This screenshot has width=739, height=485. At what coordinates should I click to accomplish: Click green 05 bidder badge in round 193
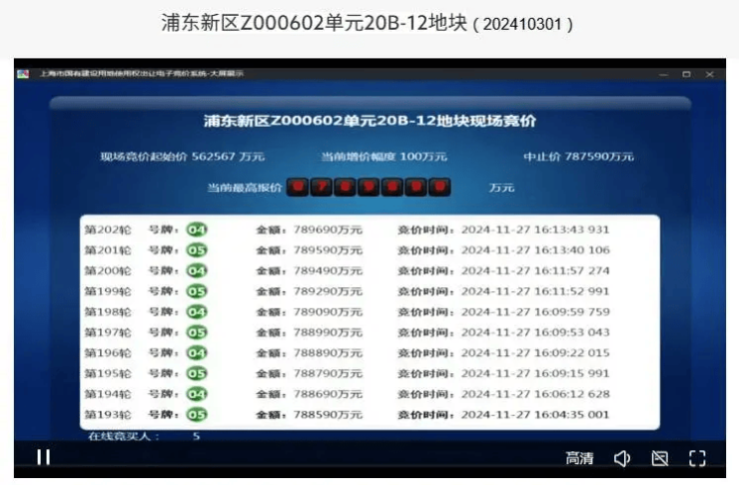click(197, 414)
